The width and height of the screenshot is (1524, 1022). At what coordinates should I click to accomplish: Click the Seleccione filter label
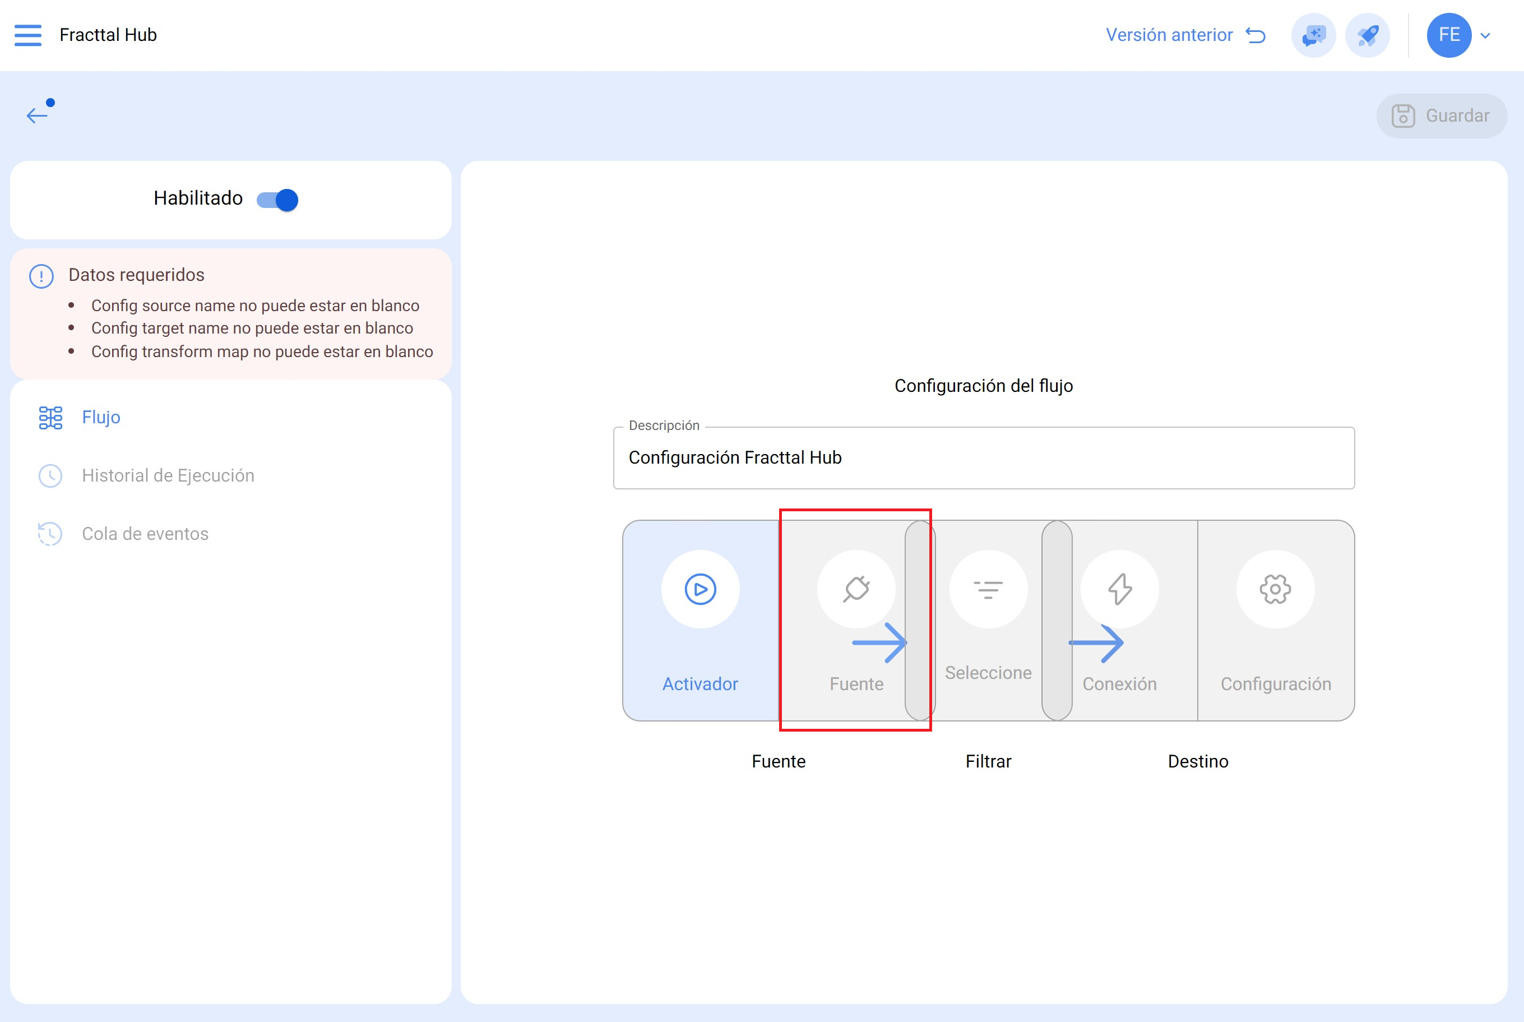click(x=988, y=673)
